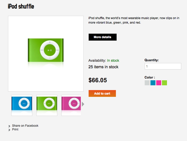Click the previous-track icon on the large iPod
Viewport: 187px width, 141px height.
point(42,50)
